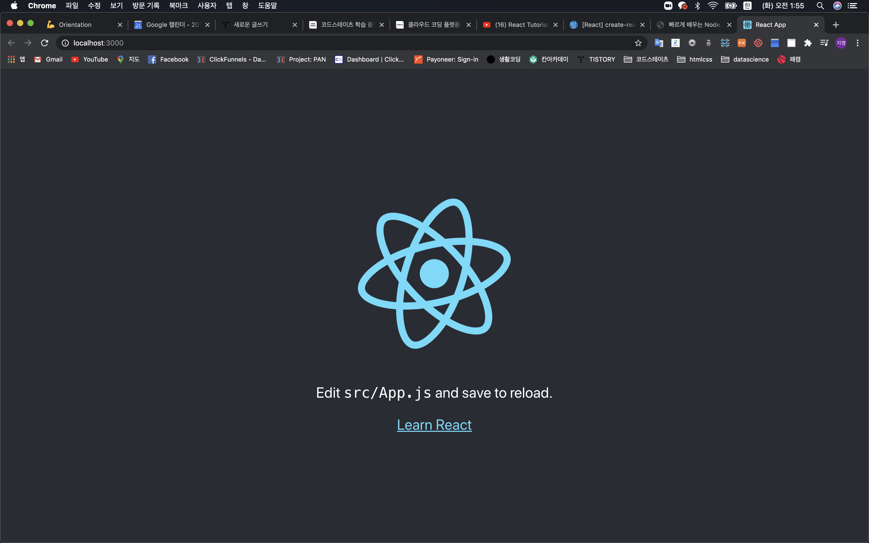Open the 도움말 menu

tap(267, 5)
